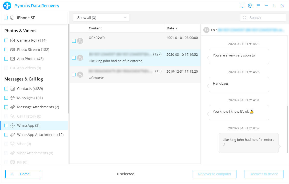Click the Photo Stream icon
Viewport: 289px width, 184px height.
coord(12,50)
